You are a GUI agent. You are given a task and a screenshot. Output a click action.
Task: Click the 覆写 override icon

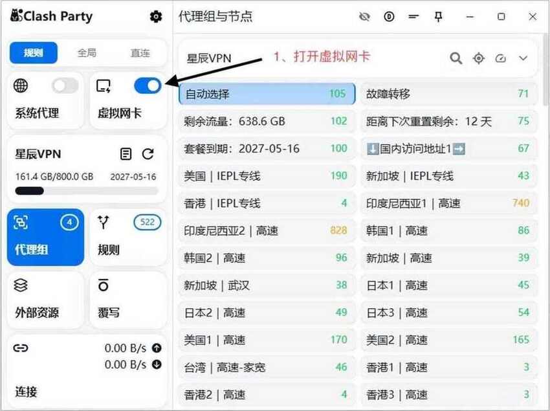[103, 285]
